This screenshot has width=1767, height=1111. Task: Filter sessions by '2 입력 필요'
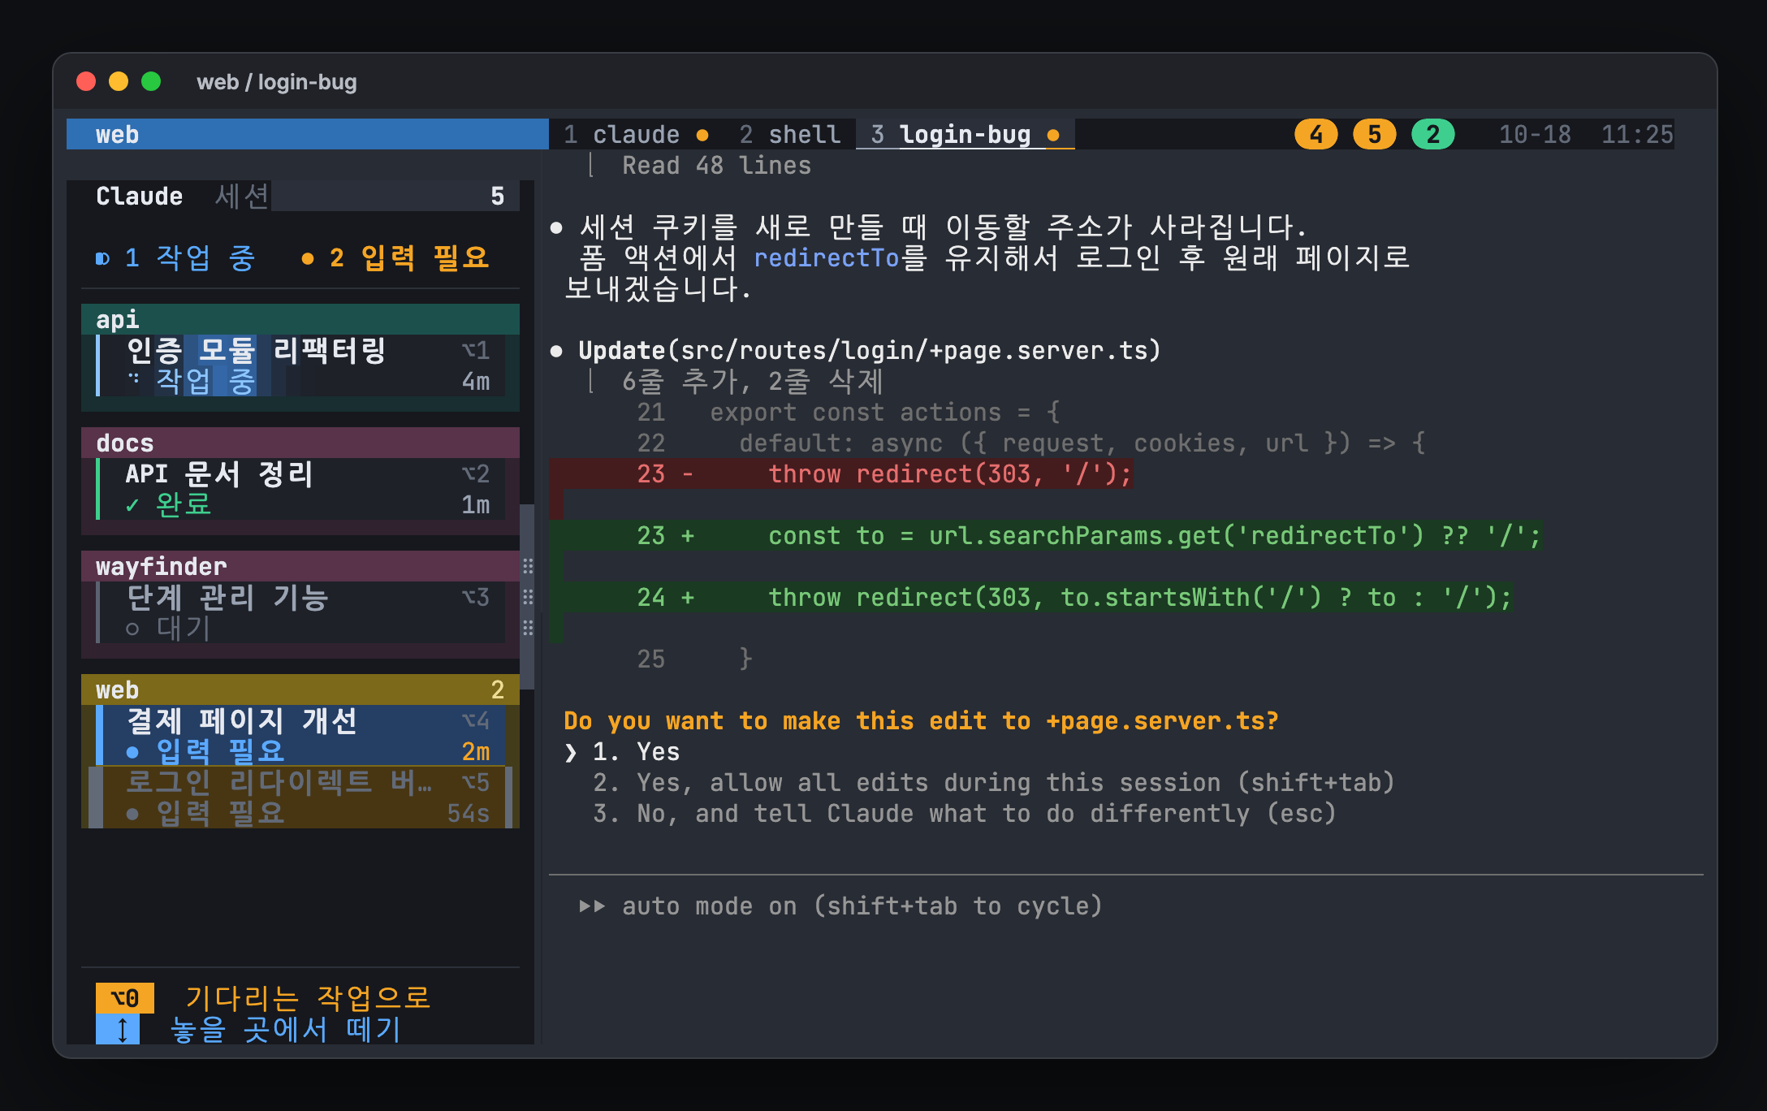(395, 258)
